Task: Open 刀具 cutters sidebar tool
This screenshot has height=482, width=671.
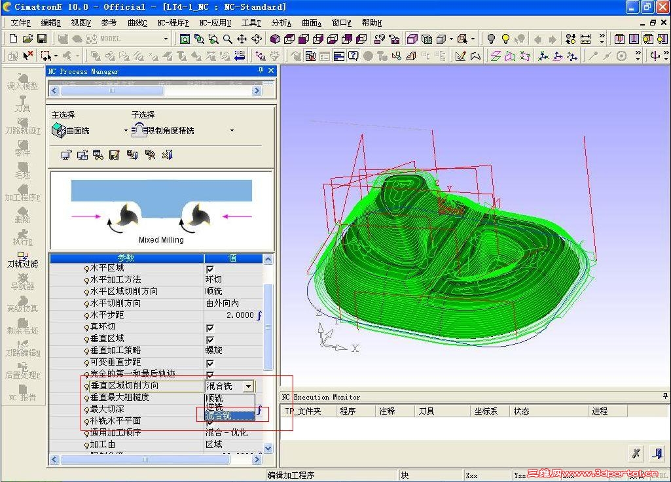Action: (x=23, y=103)
